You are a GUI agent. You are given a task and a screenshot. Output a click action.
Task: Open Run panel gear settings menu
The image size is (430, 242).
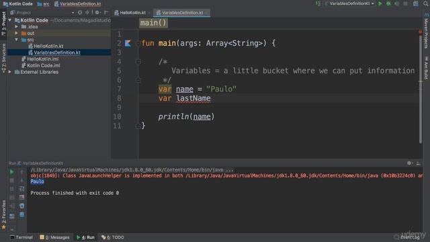click(x=409, y=163)
